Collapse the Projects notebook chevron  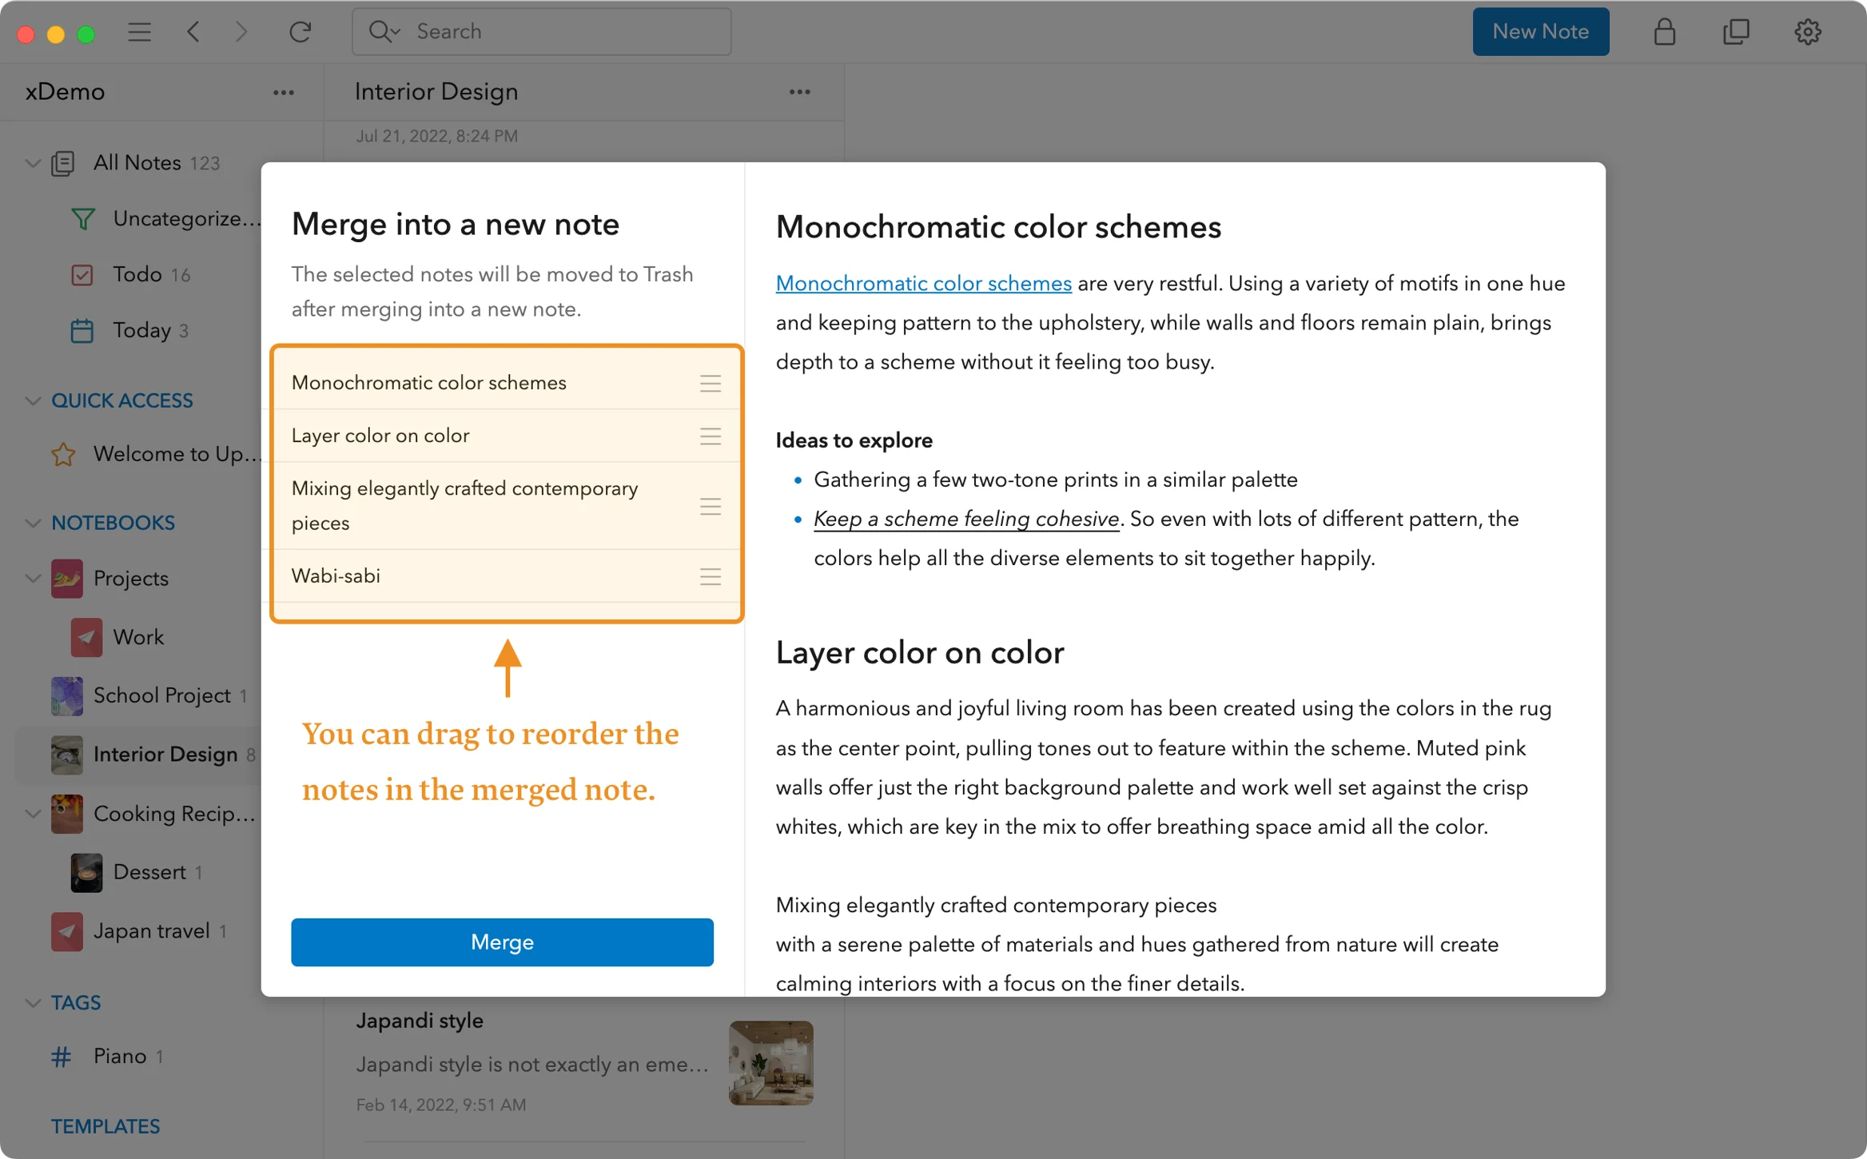click(x=33, y=578)
